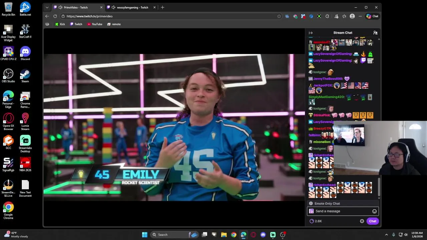Open OBS Studio from taskbar
The image size is (427, 240).
tap(283, 235)
